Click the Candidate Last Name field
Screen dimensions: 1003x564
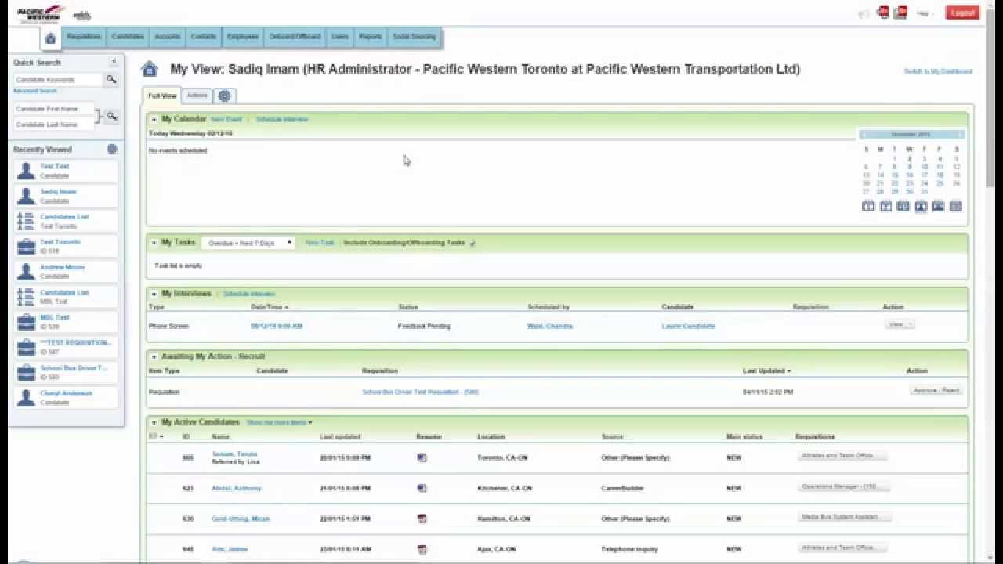[x=54, y=125]
